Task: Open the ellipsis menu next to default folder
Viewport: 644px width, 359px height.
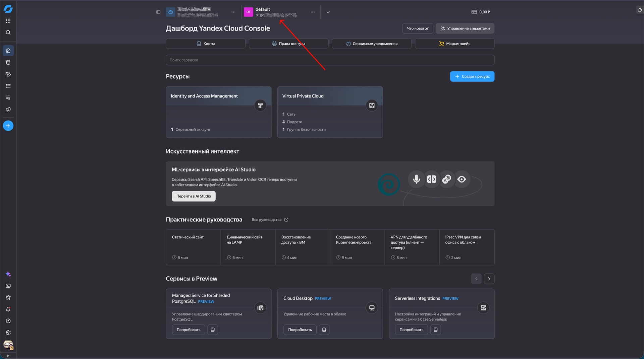Action: point(313,12)
